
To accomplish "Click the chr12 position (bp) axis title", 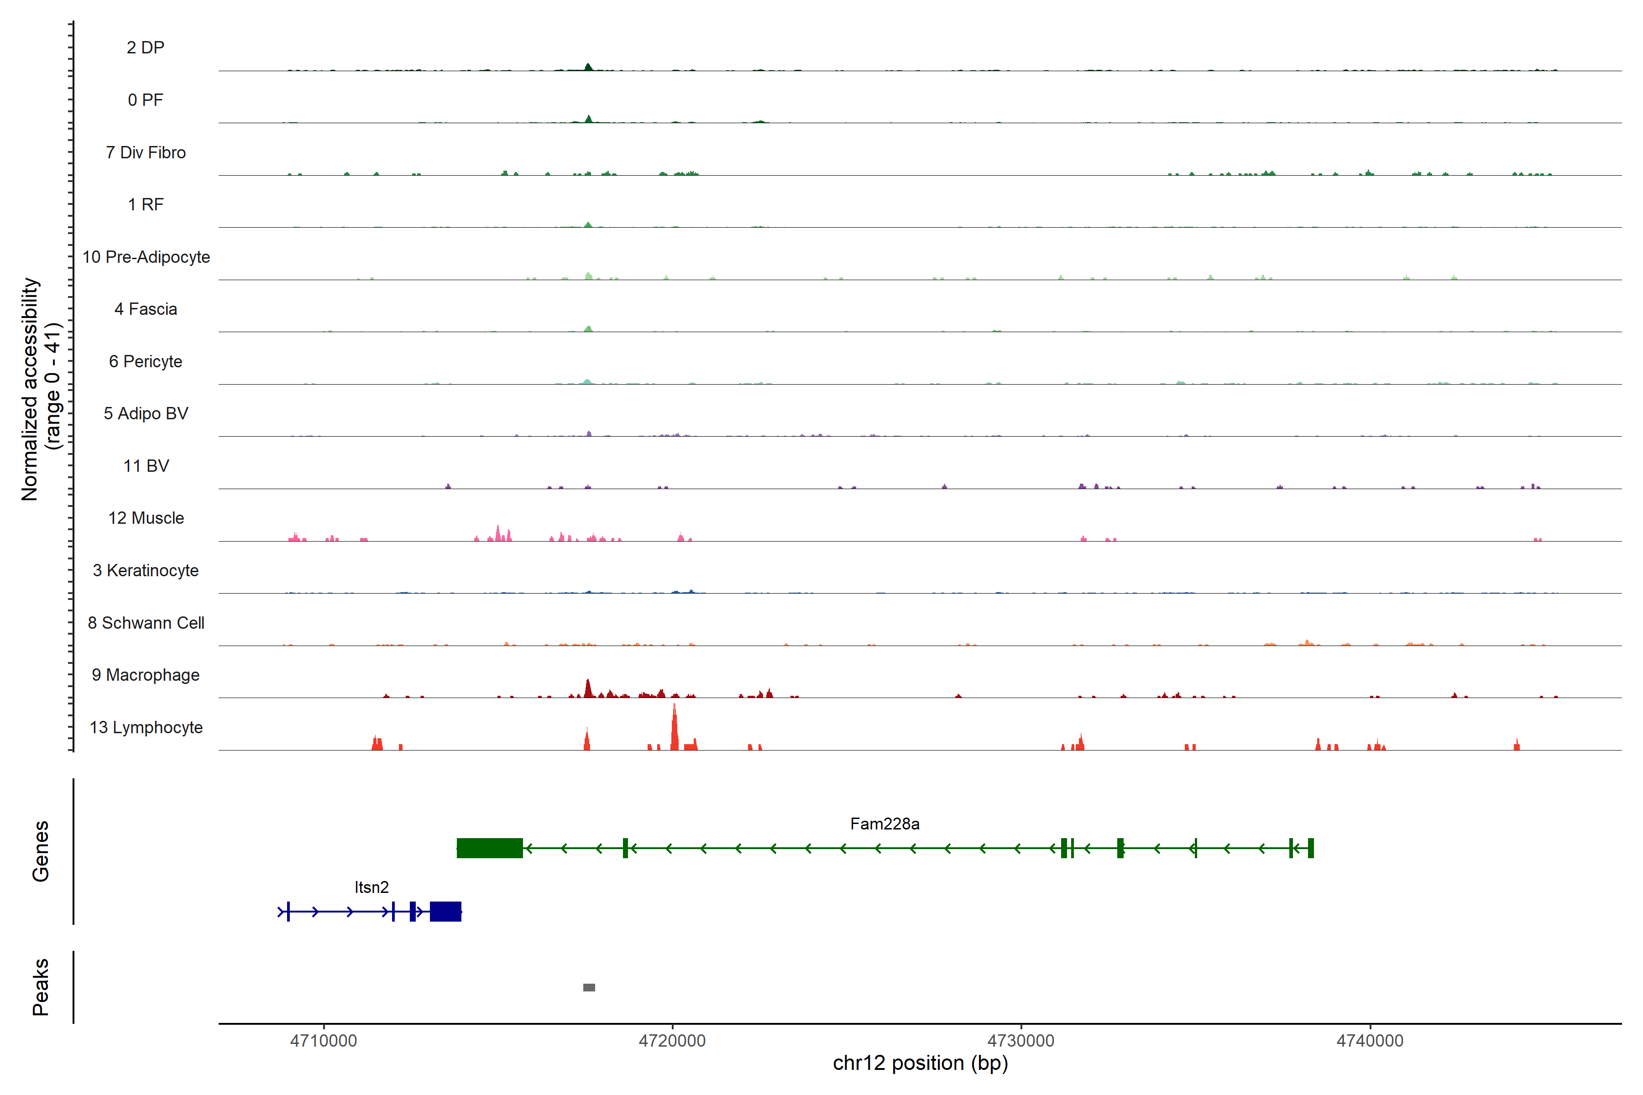I will (x=920, y=1063).
